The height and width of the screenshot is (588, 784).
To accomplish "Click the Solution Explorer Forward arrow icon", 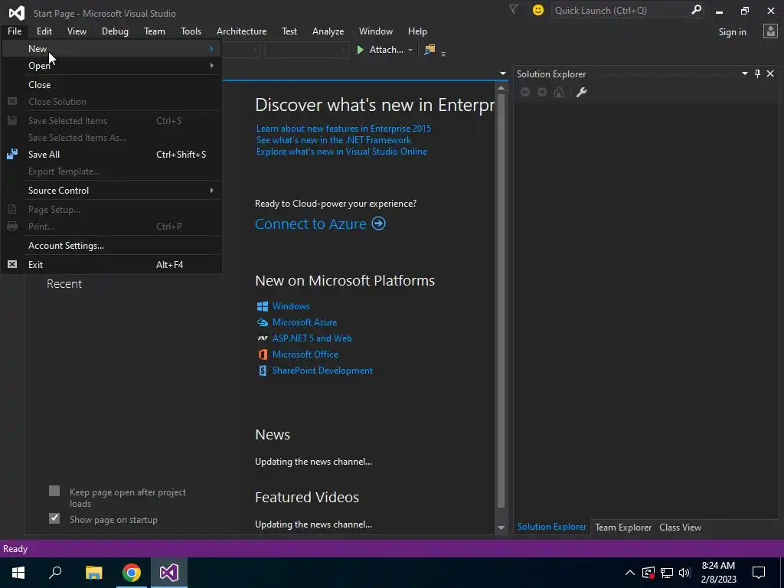I will click(542, 92).
